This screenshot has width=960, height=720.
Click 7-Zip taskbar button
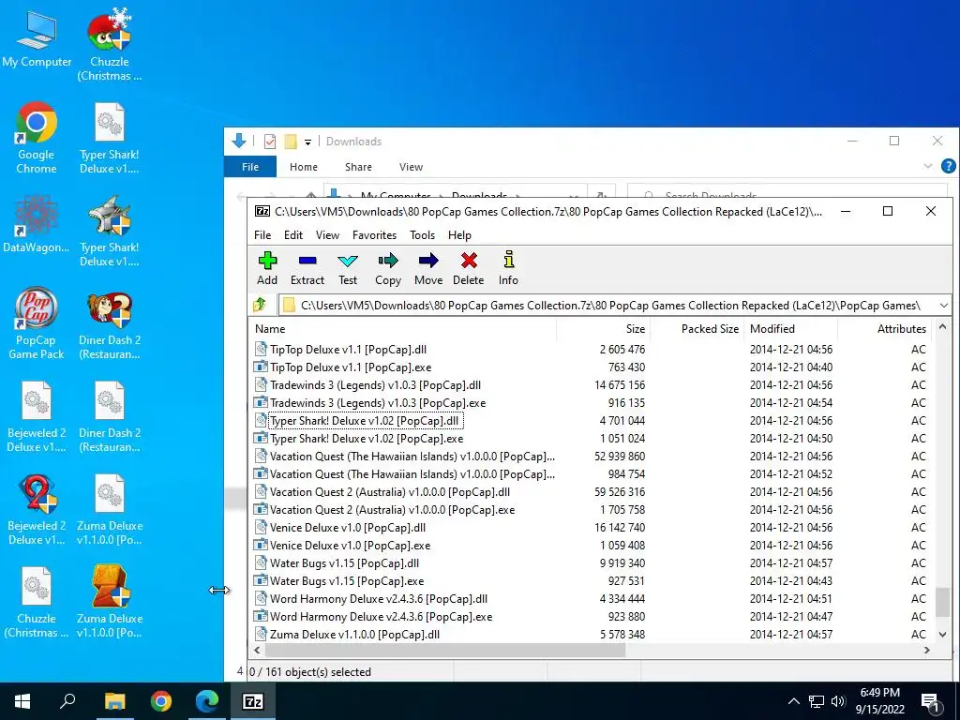point(253,701)
